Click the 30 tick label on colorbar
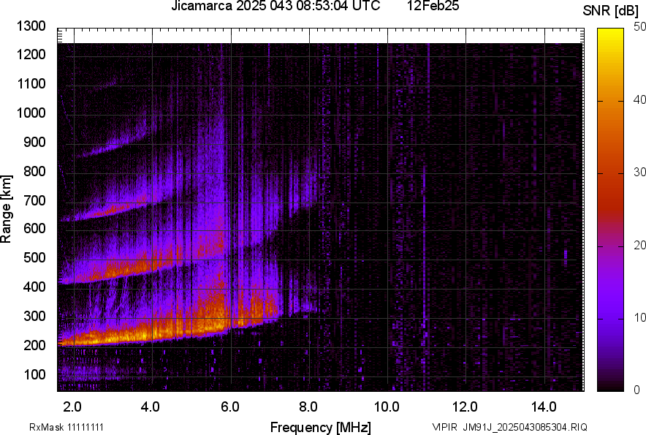This screenshot has height=435, width=646. tap(639, 173)
